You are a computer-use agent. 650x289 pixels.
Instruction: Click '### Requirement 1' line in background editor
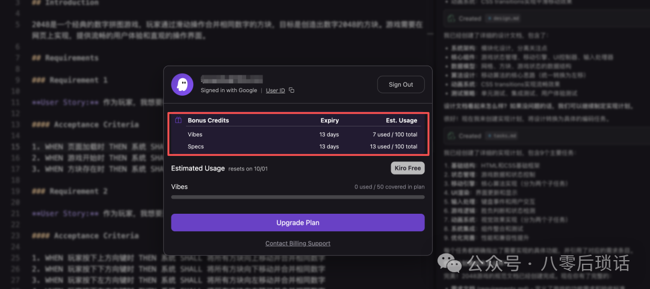(x=70, y=80)
